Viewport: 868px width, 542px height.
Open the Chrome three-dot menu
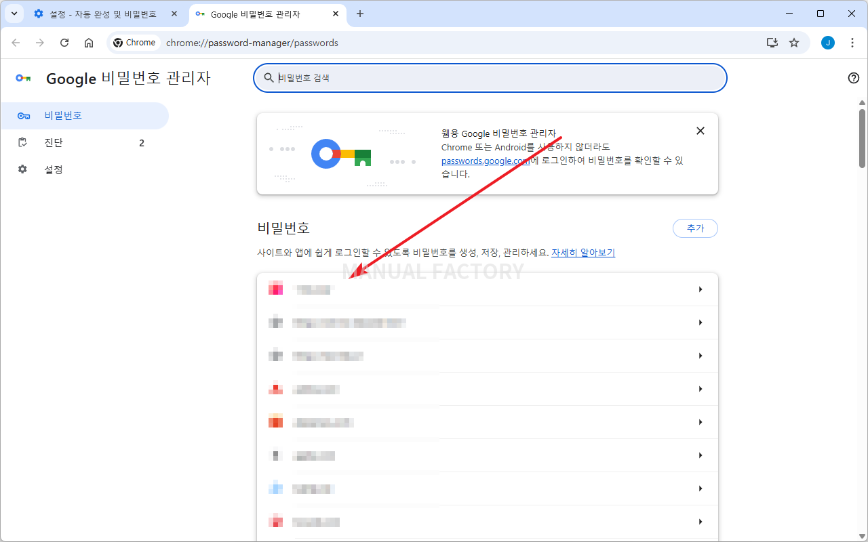pyautogui.click(x=851, y=43)
